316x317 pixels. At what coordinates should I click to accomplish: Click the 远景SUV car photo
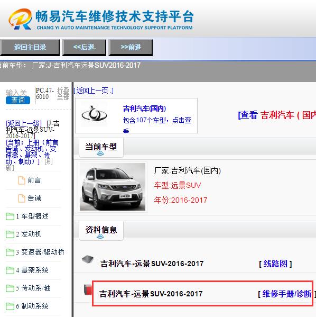coord(113,187)
